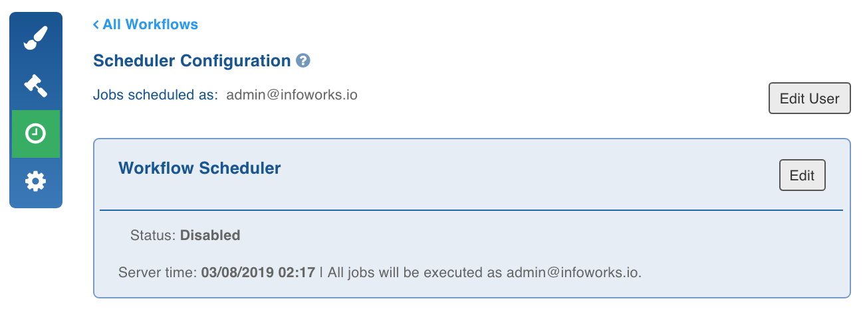Open the gear settings icon in sidebar
Image resolution: width=863 pixels, height=313 pixels.
pyautogui.click(x=36, y=181)
